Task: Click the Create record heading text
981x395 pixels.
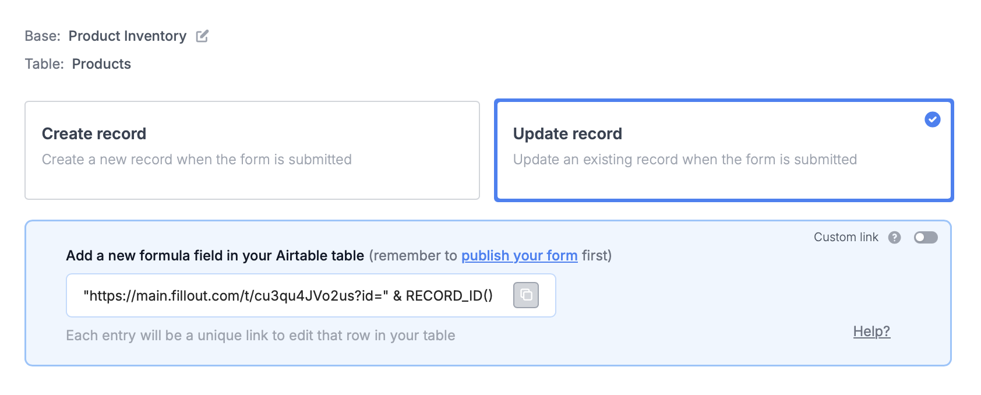Action: coord(94,134)
